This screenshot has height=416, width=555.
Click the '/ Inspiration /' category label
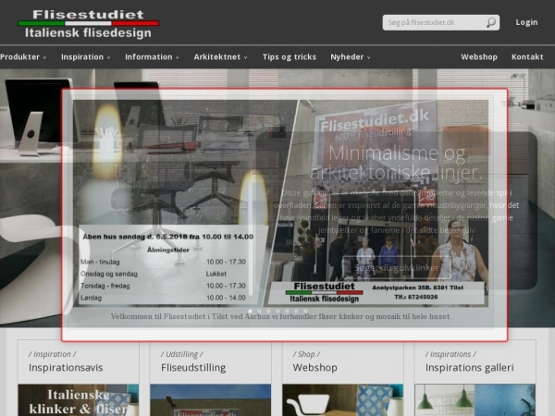[x=53, y=354]
